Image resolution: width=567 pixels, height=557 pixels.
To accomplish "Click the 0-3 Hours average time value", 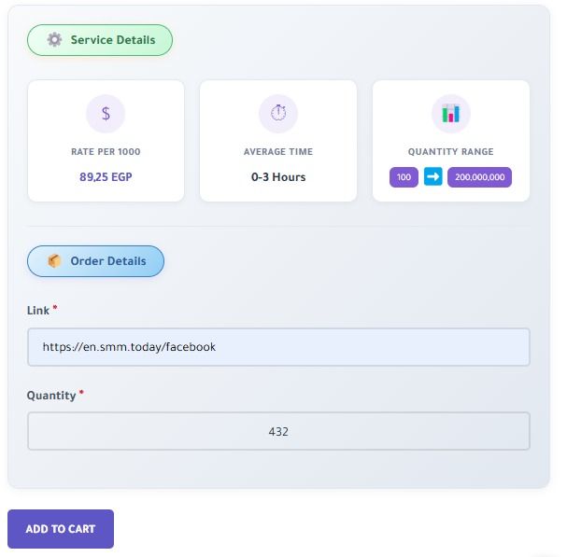I will (278, 176).
